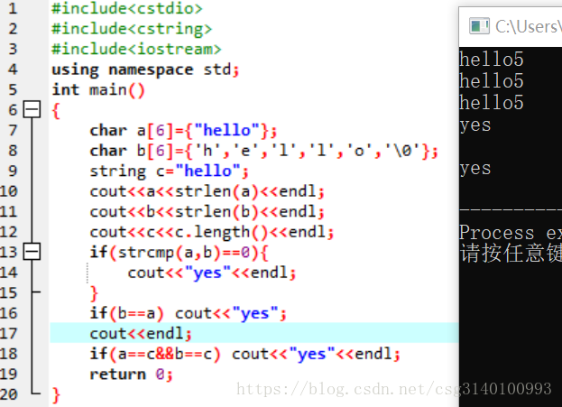Click the return 0; line

click(131, 375)
